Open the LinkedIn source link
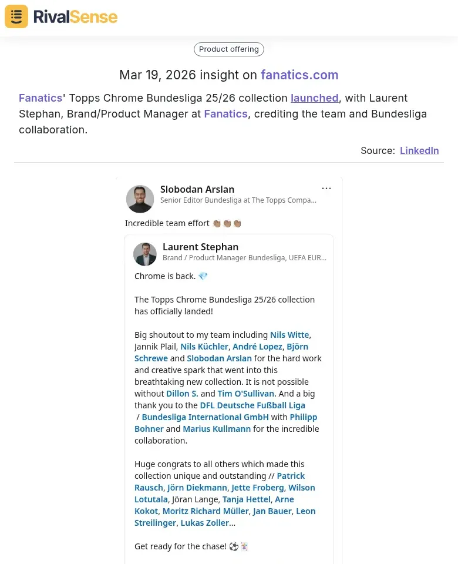 (419, 150)
